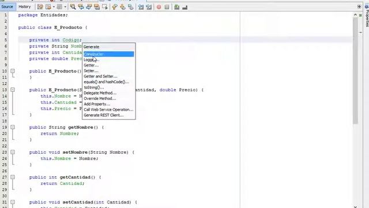
Task: Open the Properties side panel tab
Action: (367, 16)
